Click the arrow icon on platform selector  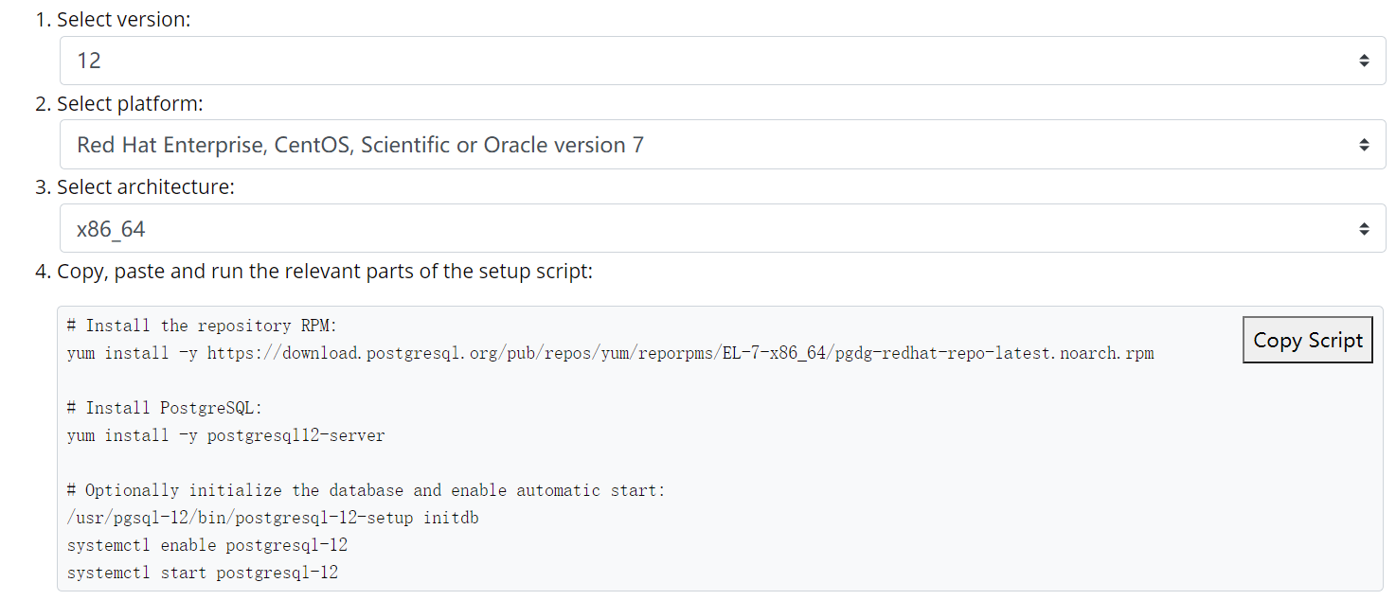(1364, 145)
